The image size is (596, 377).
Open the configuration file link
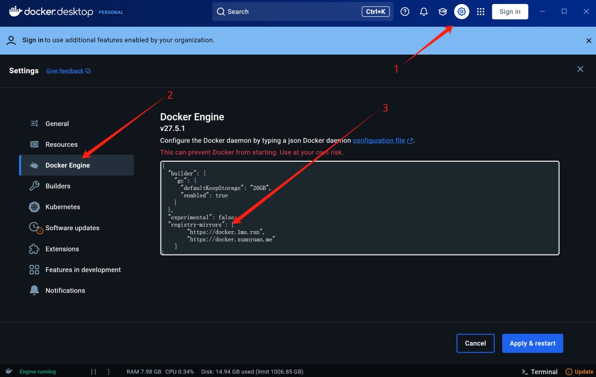[379, 140]
